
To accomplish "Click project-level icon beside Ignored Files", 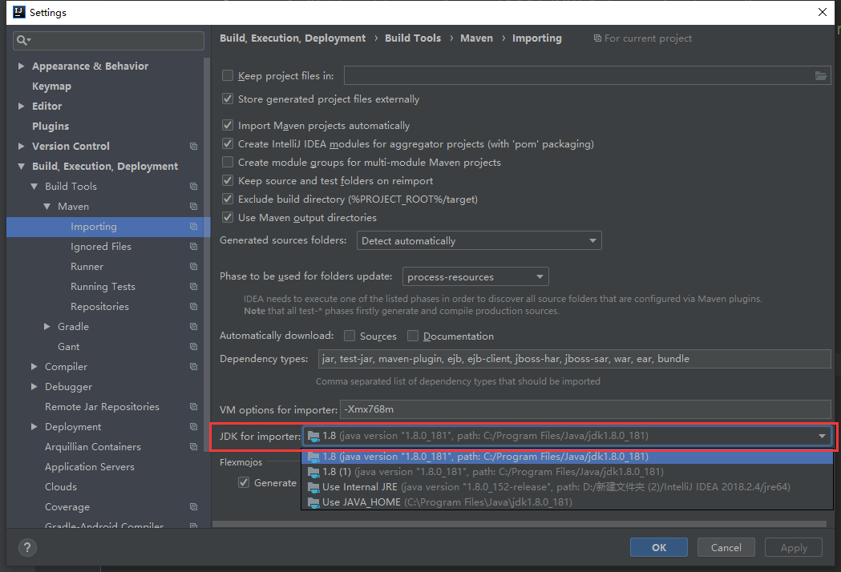I will pyautogui.click(x=194, y=247).
